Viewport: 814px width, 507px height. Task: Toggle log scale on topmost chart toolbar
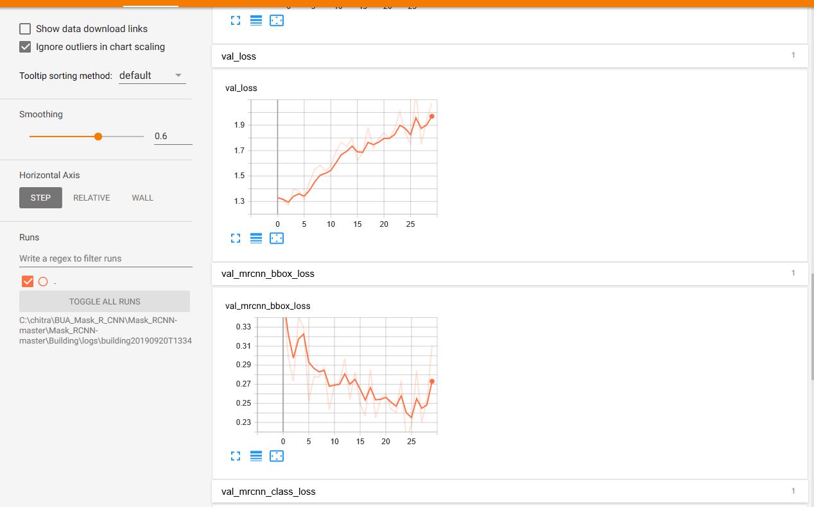coord(256,21)
